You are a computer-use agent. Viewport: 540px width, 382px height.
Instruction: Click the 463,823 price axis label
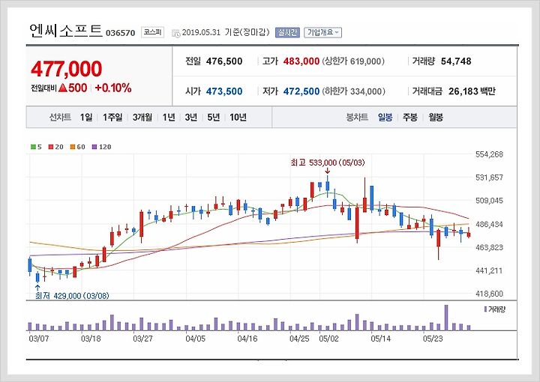(x=489, y=248)
